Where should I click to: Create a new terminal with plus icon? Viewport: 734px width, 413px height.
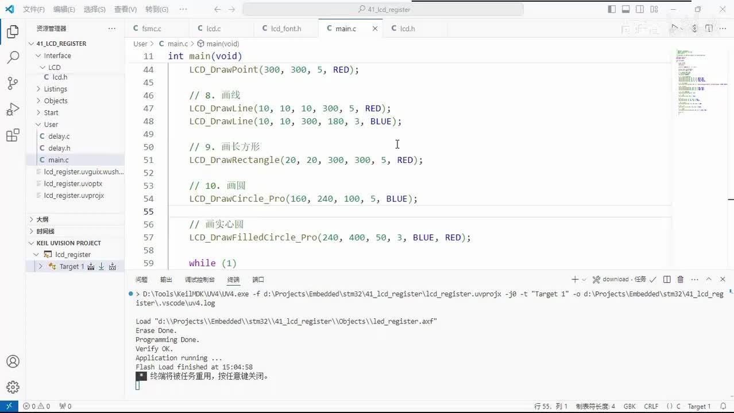click(574, 279)
